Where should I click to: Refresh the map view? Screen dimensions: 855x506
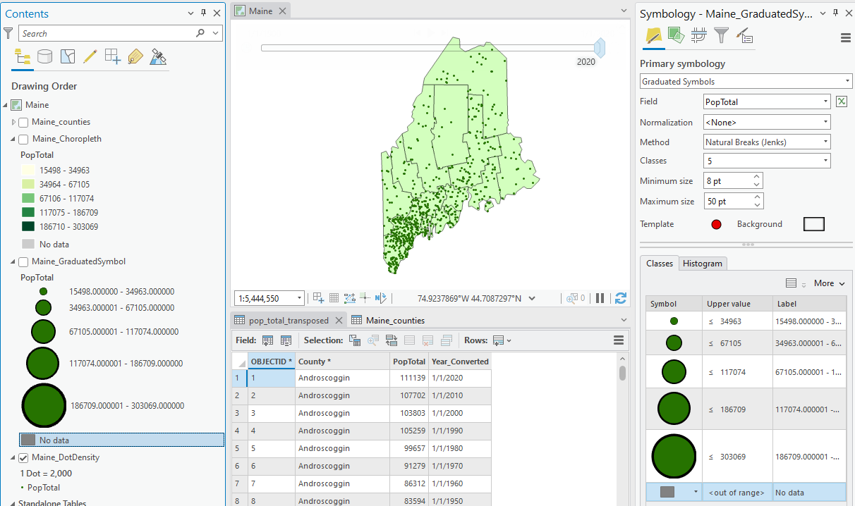(621, 298)
